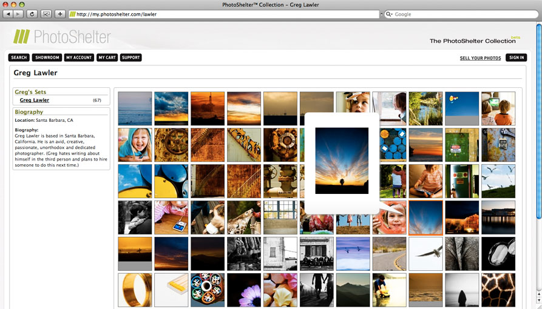Open the dramatic blue clouds over sea thumbnail
Image resolution: width=542 pixels, height=309 pixels.
[x=171, y=108]
